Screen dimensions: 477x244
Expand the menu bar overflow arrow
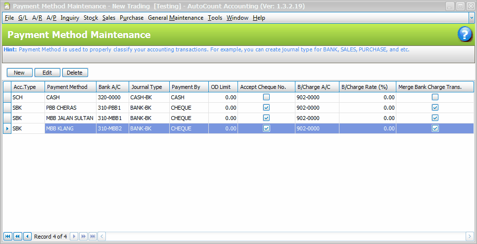(x=471, y=18)
